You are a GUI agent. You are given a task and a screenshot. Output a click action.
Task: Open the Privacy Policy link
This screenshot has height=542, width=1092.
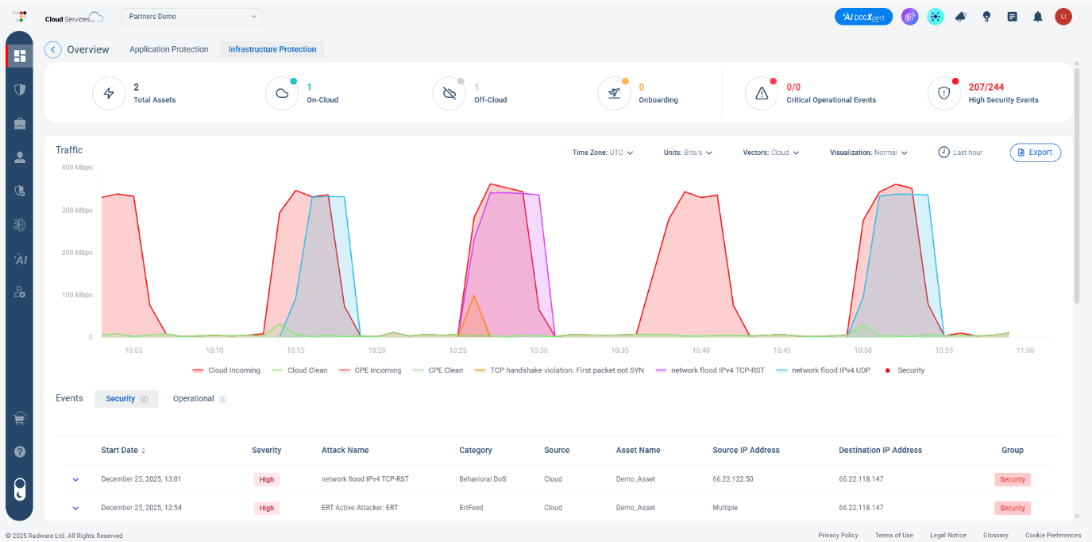click(x=838, y=535)
